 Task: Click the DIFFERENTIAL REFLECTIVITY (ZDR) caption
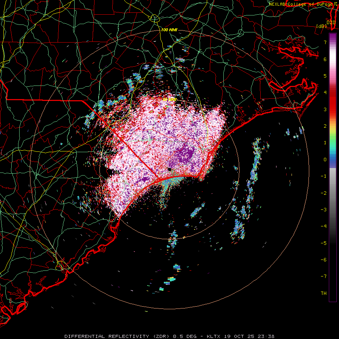tap(118, 336)
